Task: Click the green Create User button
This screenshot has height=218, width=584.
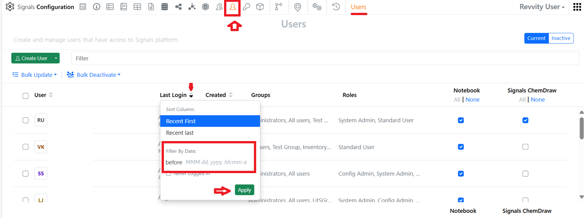Action: pyautogui.click(x=31, y=58)
